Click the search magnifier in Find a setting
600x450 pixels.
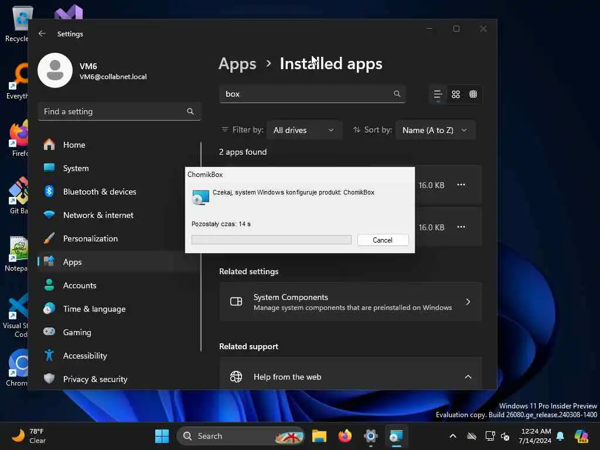190,111
